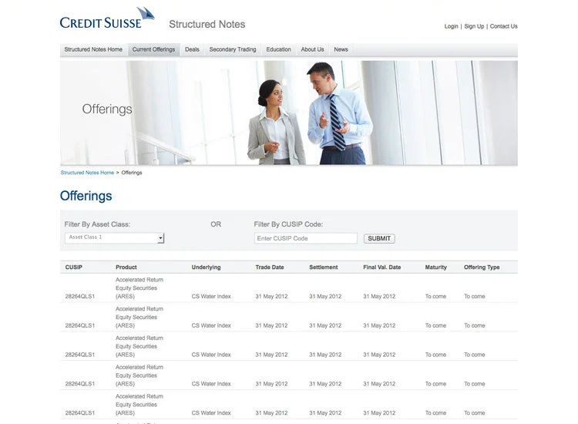Select the Current Offerings tab
The height and width of the screenshot is (424, 578).
tap(153, 49)
